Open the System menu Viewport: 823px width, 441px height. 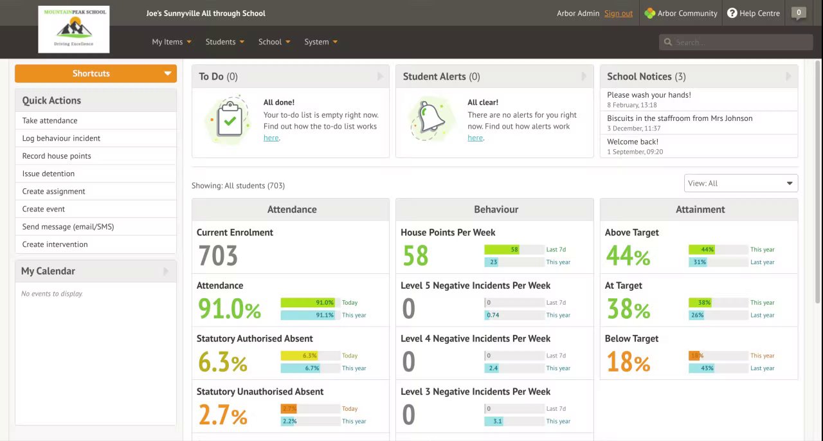(x=321, y=42)
